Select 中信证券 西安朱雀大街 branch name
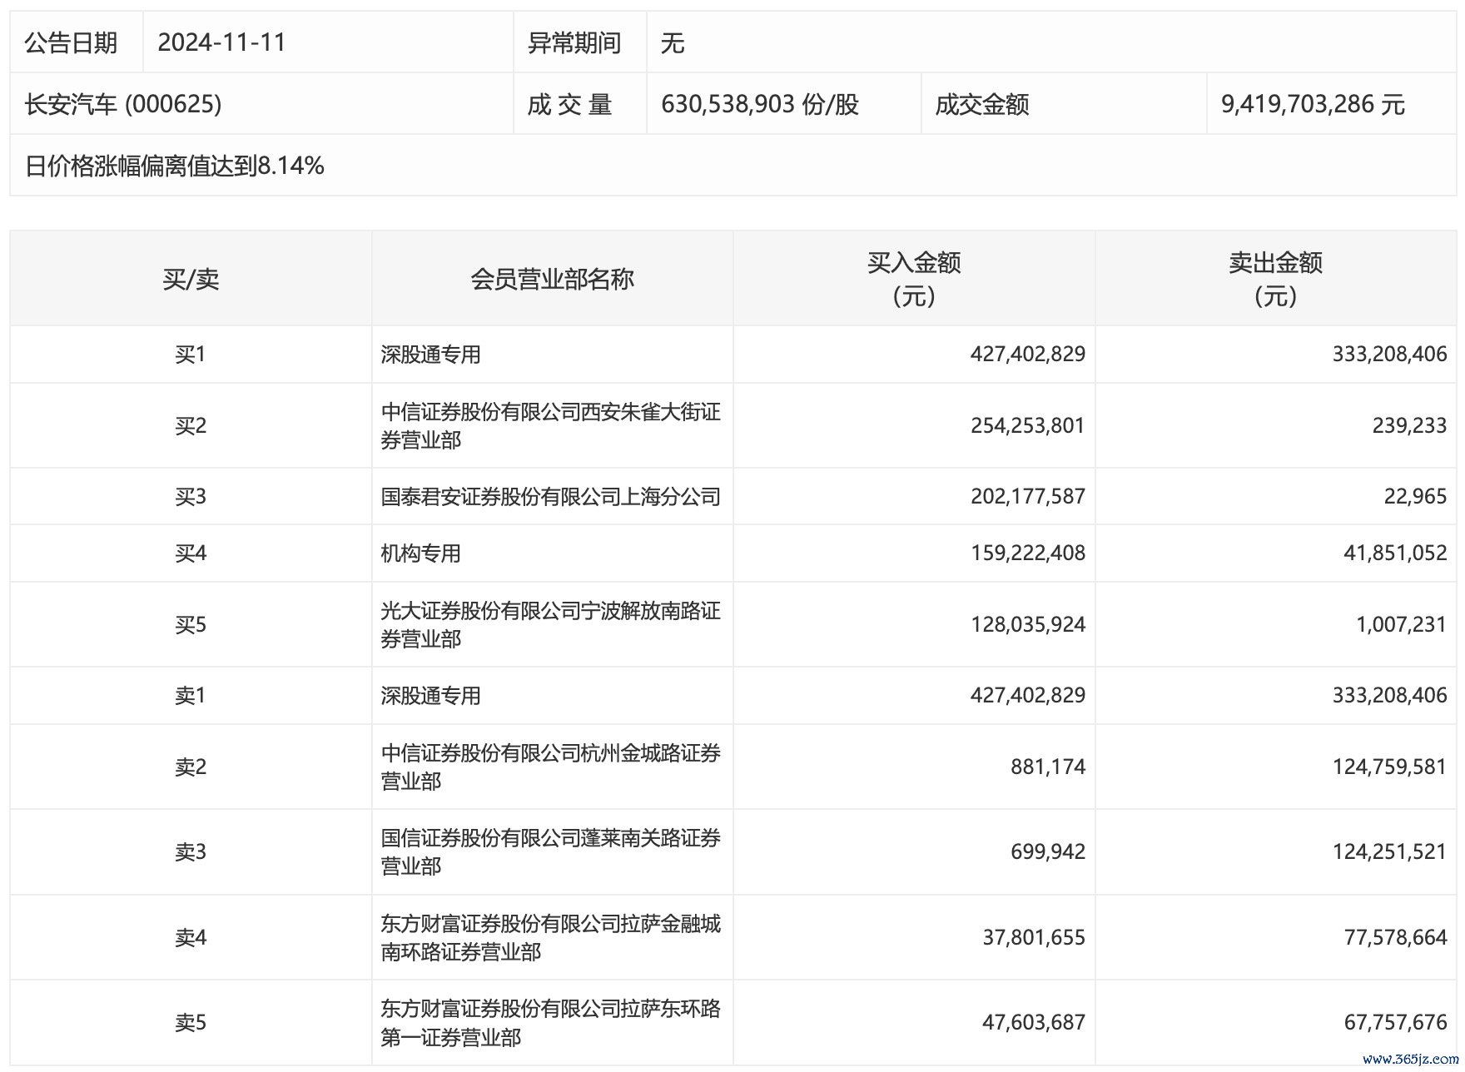 tap(550, 425)
